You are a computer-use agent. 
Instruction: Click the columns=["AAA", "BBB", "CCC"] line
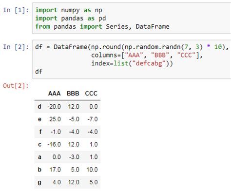click(147, 55)
